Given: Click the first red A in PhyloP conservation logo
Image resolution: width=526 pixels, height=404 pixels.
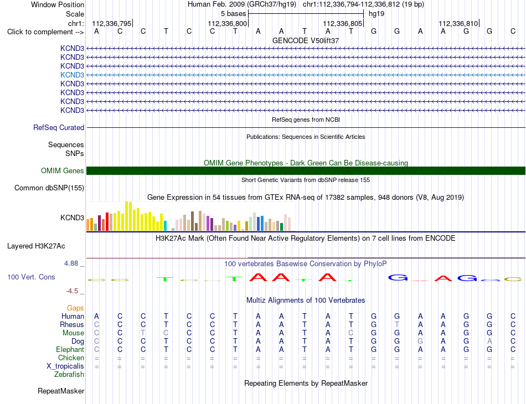Looking at the screenshot, I should click(258, 277).
